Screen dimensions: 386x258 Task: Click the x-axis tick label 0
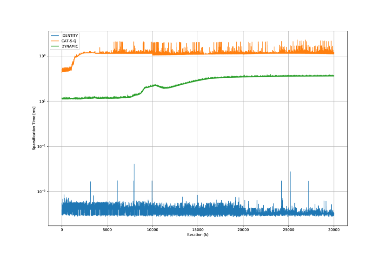point(62,230)
